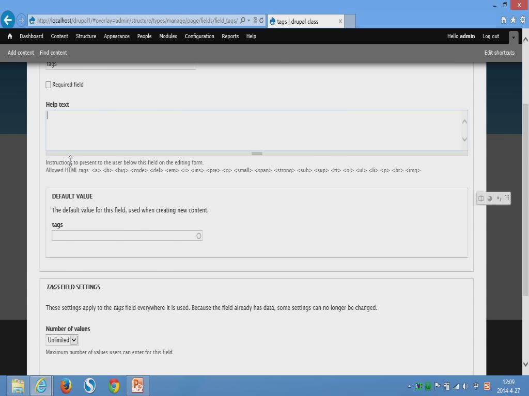Grab the Help text textarea resize grippie
Viewport: 529px width, 396px height.
(257, 154)
